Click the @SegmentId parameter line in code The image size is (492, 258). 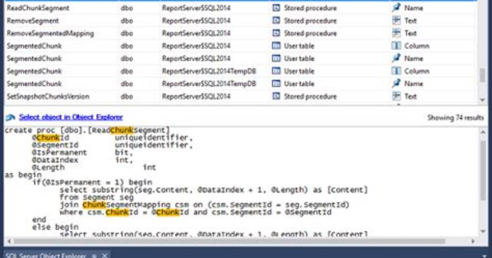click(x=112, y=145)
